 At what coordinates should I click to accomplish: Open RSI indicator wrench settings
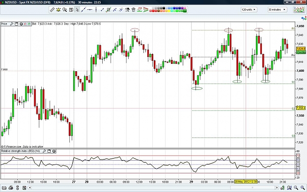[x=44, y=151]
